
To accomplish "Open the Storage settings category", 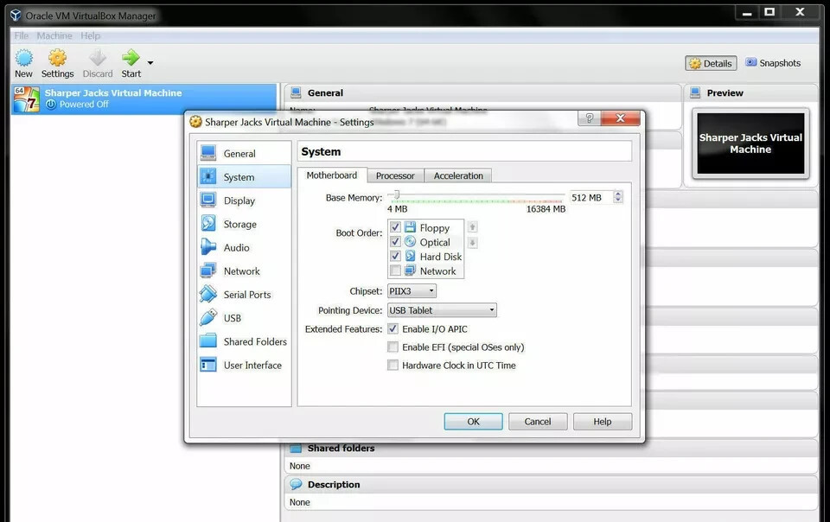I will [x=244, y=224].
